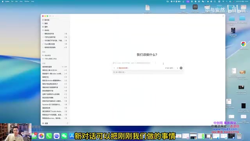Open the pinned chat 千梦主系统开发
The height and width of the screenshot is (141, 250).
point(55,37)
